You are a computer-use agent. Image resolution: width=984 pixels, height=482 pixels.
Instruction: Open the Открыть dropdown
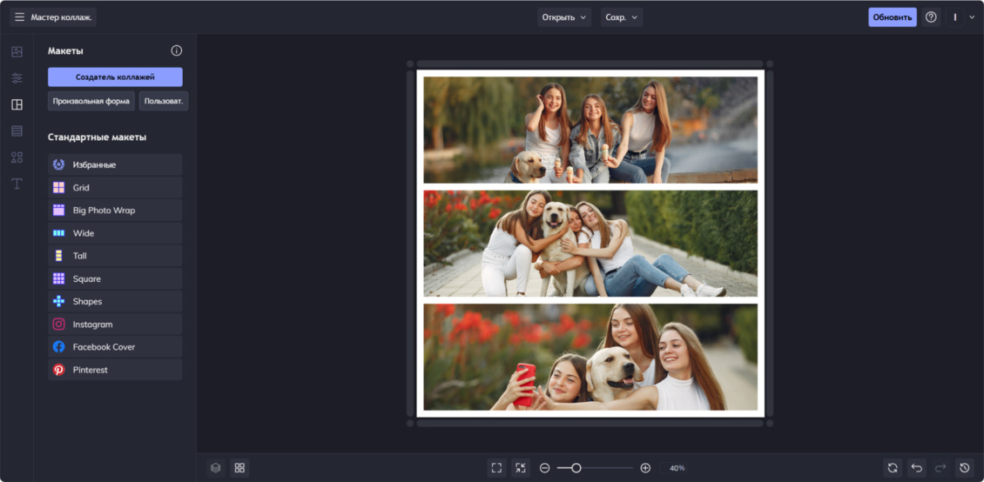coord(564,17)
